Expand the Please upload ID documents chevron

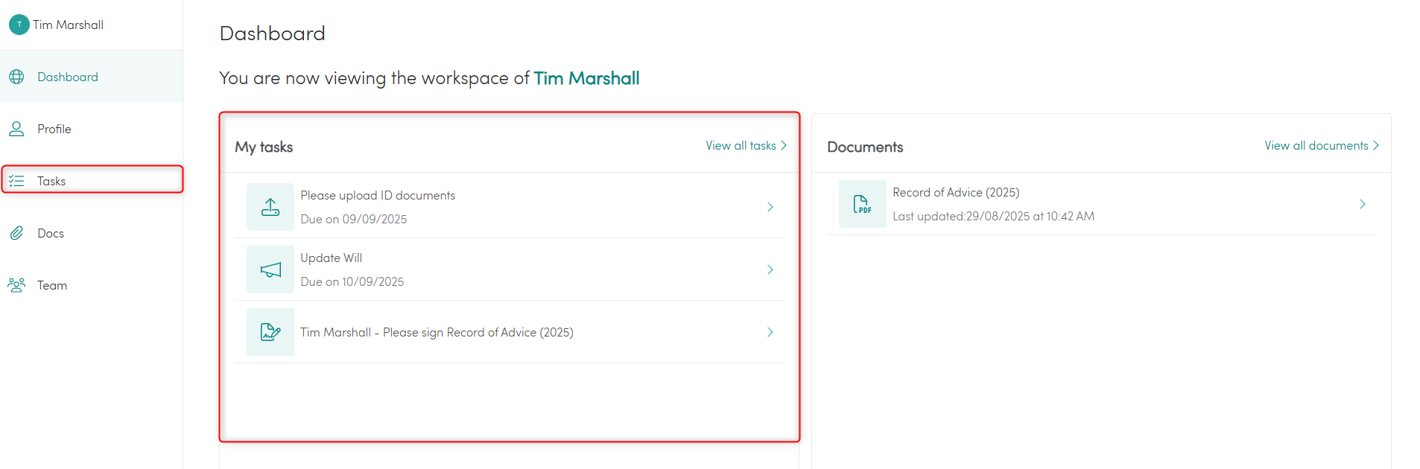(x=770, y=207)
